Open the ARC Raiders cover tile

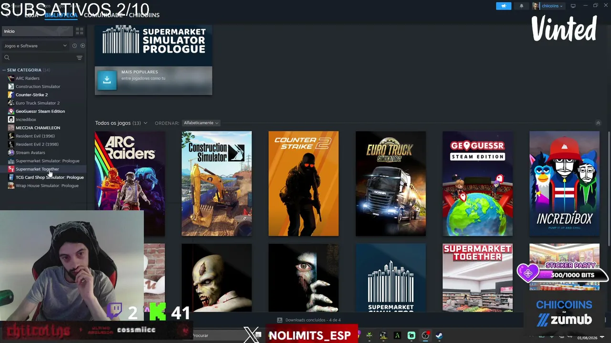point(130,183)
